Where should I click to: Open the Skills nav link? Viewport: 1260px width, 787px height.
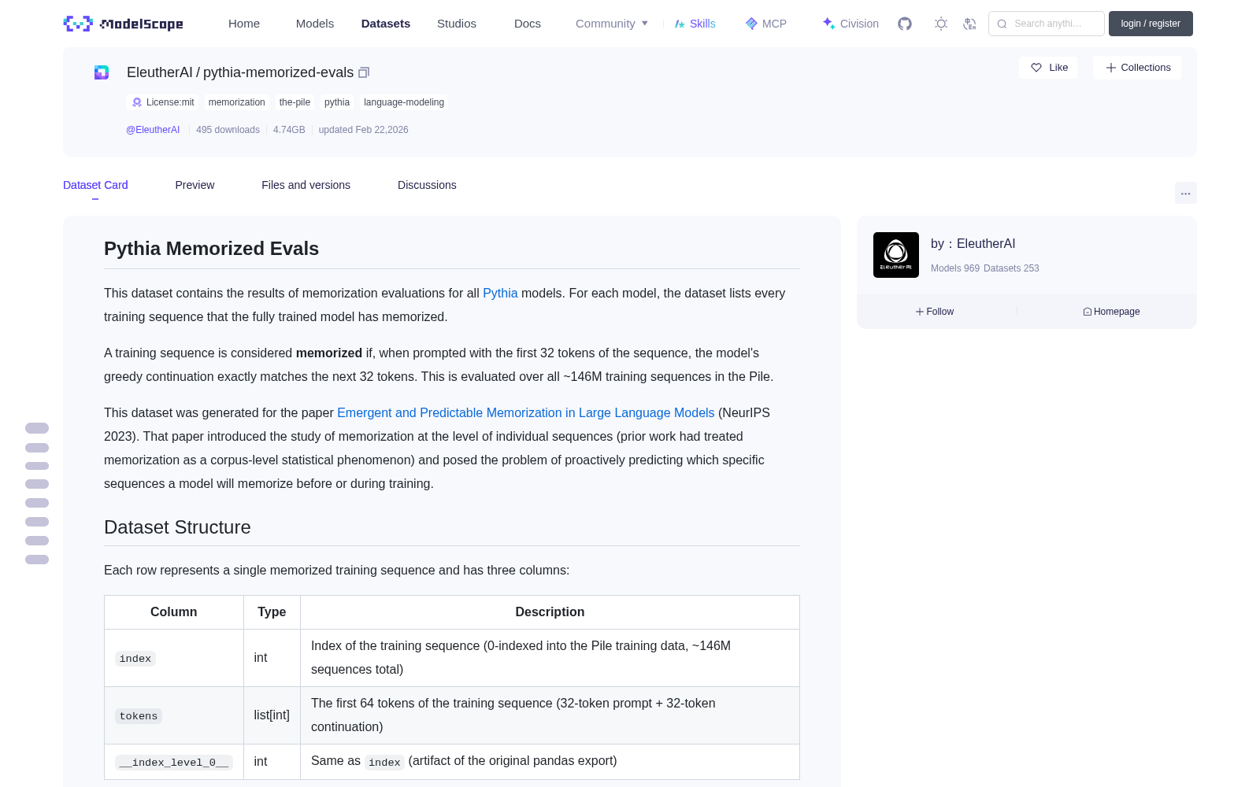click(x=695, y=24)
